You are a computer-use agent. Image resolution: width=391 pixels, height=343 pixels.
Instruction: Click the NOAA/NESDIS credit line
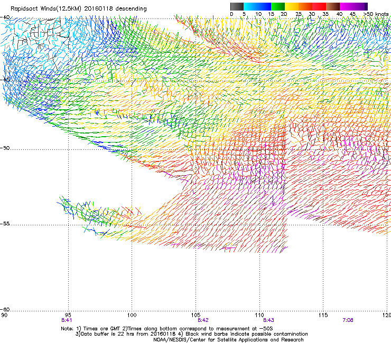pyautogui.click(x=228, y=340)
